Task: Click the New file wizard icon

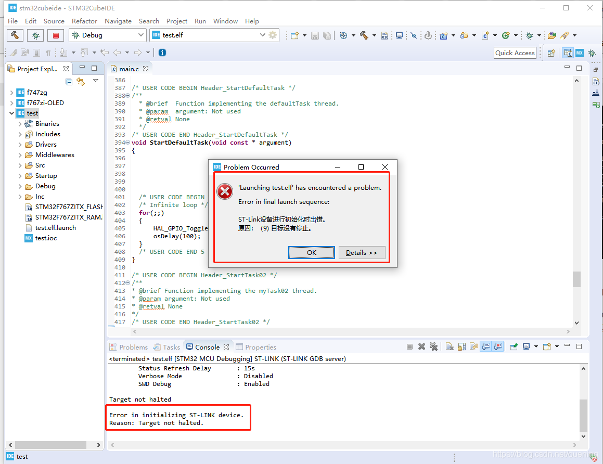Action: click(x=294, y=35)
